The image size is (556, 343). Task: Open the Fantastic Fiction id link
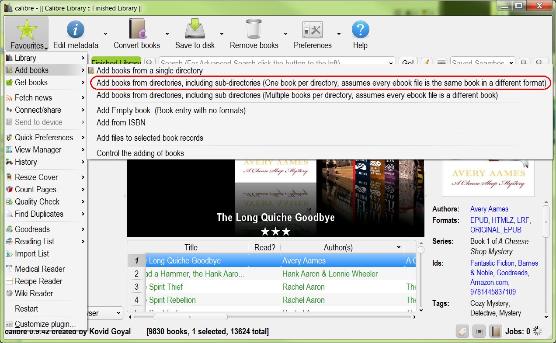[493, 263]
